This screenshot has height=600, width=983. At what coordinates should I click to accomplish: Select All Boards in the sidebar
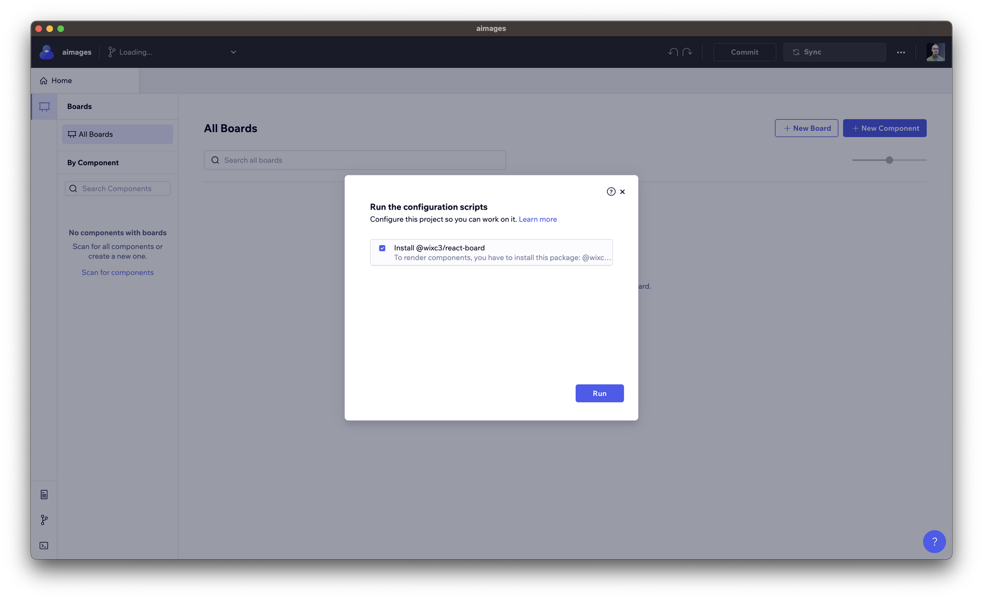[95, 134]
